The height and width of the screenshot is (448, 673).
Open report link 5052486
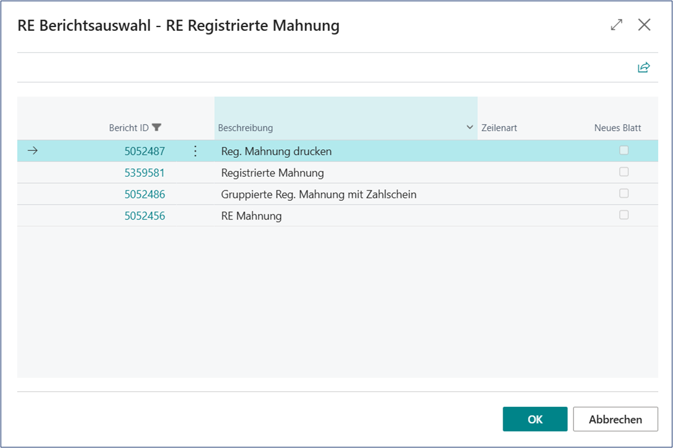(144, 193)
